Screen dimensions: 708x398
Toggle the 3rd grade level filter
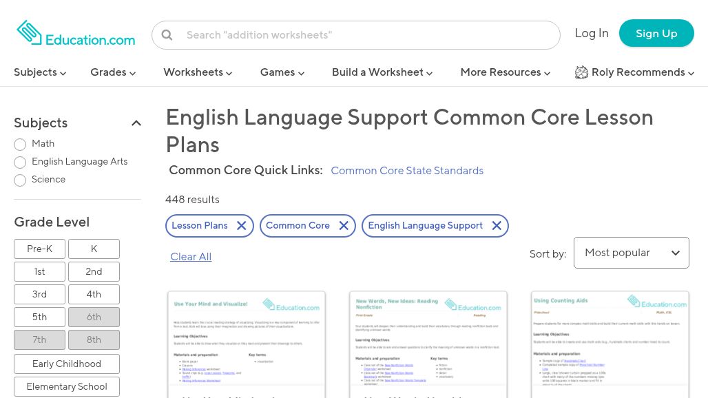click(x=39, y=294)
